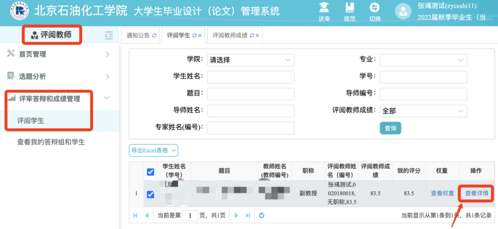The image size is (498, 229).
Task: Uncheck the first row's checkbox
Action: coord(150,194)
